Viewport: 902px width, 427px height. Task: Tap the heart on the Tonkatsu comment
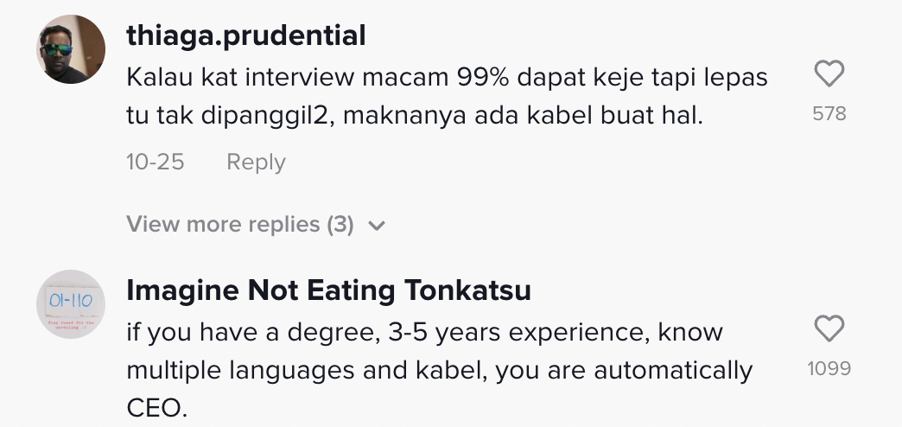point(829,328)
